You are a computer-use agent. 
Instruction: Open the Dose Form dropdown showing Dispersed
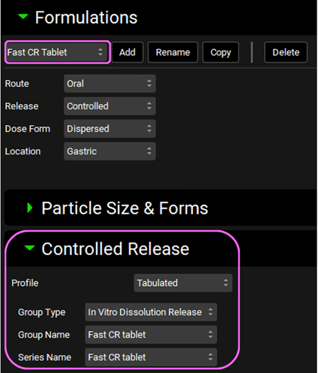tap(110, 129)
